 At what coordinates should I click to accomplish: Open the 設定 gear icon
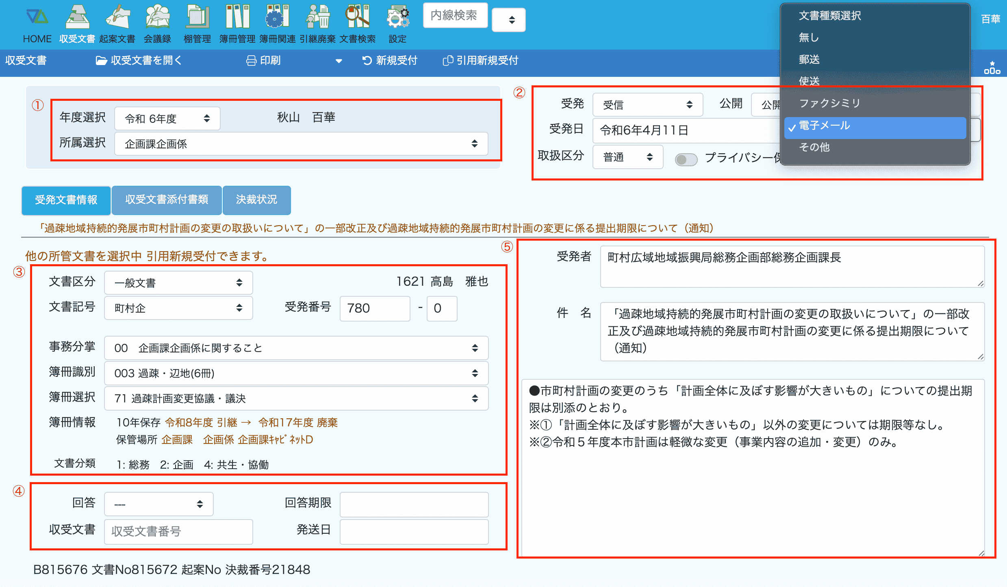point(397,18)
